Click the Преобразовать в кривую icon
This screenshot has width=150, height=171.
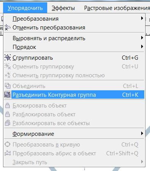point(8,145)
